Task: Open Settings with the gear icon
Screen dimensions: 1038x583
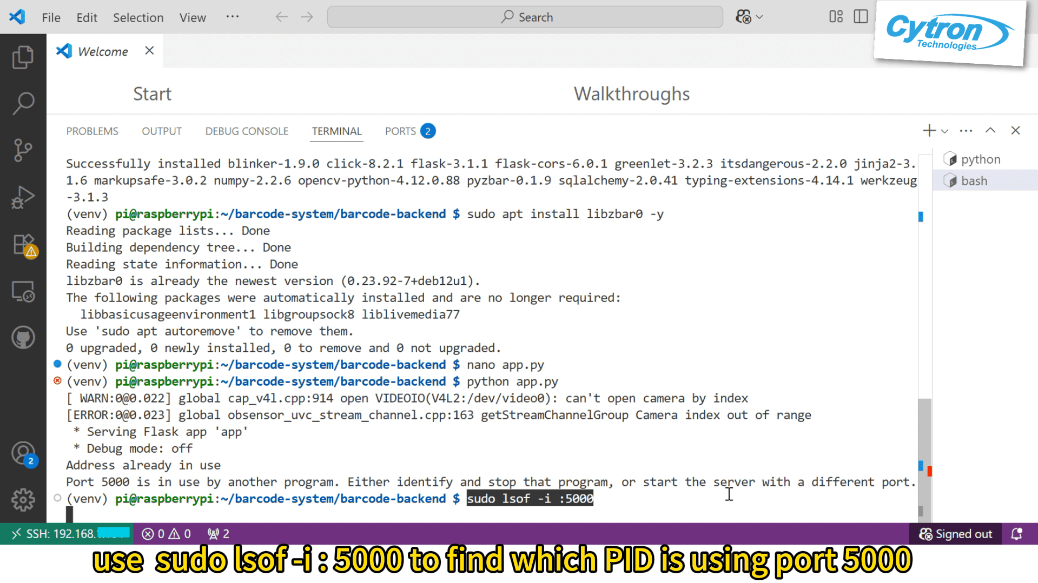Action: click(23, 500)
